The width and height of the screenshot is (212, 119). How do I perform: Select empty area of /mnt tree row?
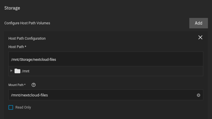116,71
